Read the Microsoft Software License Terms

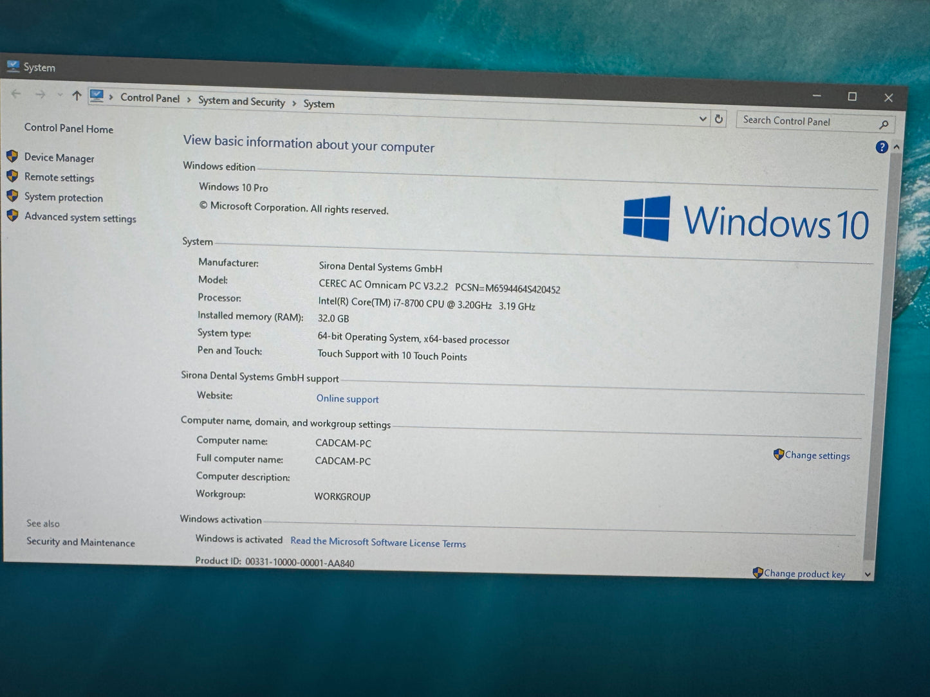pyautogui.click(x=378, y=542)
